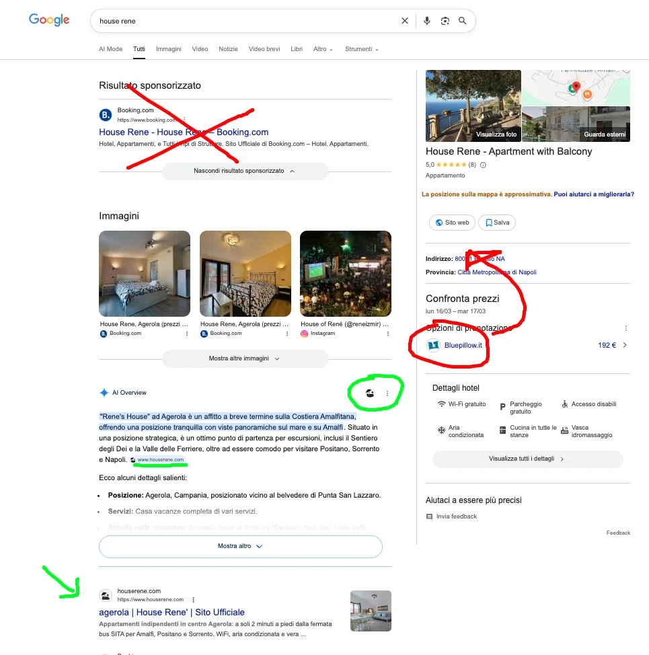Image resolution: width=649 pixels, height=655 pixels.
Task: Start voice search with the microphone icon
Action: click(x=427, y=21)
